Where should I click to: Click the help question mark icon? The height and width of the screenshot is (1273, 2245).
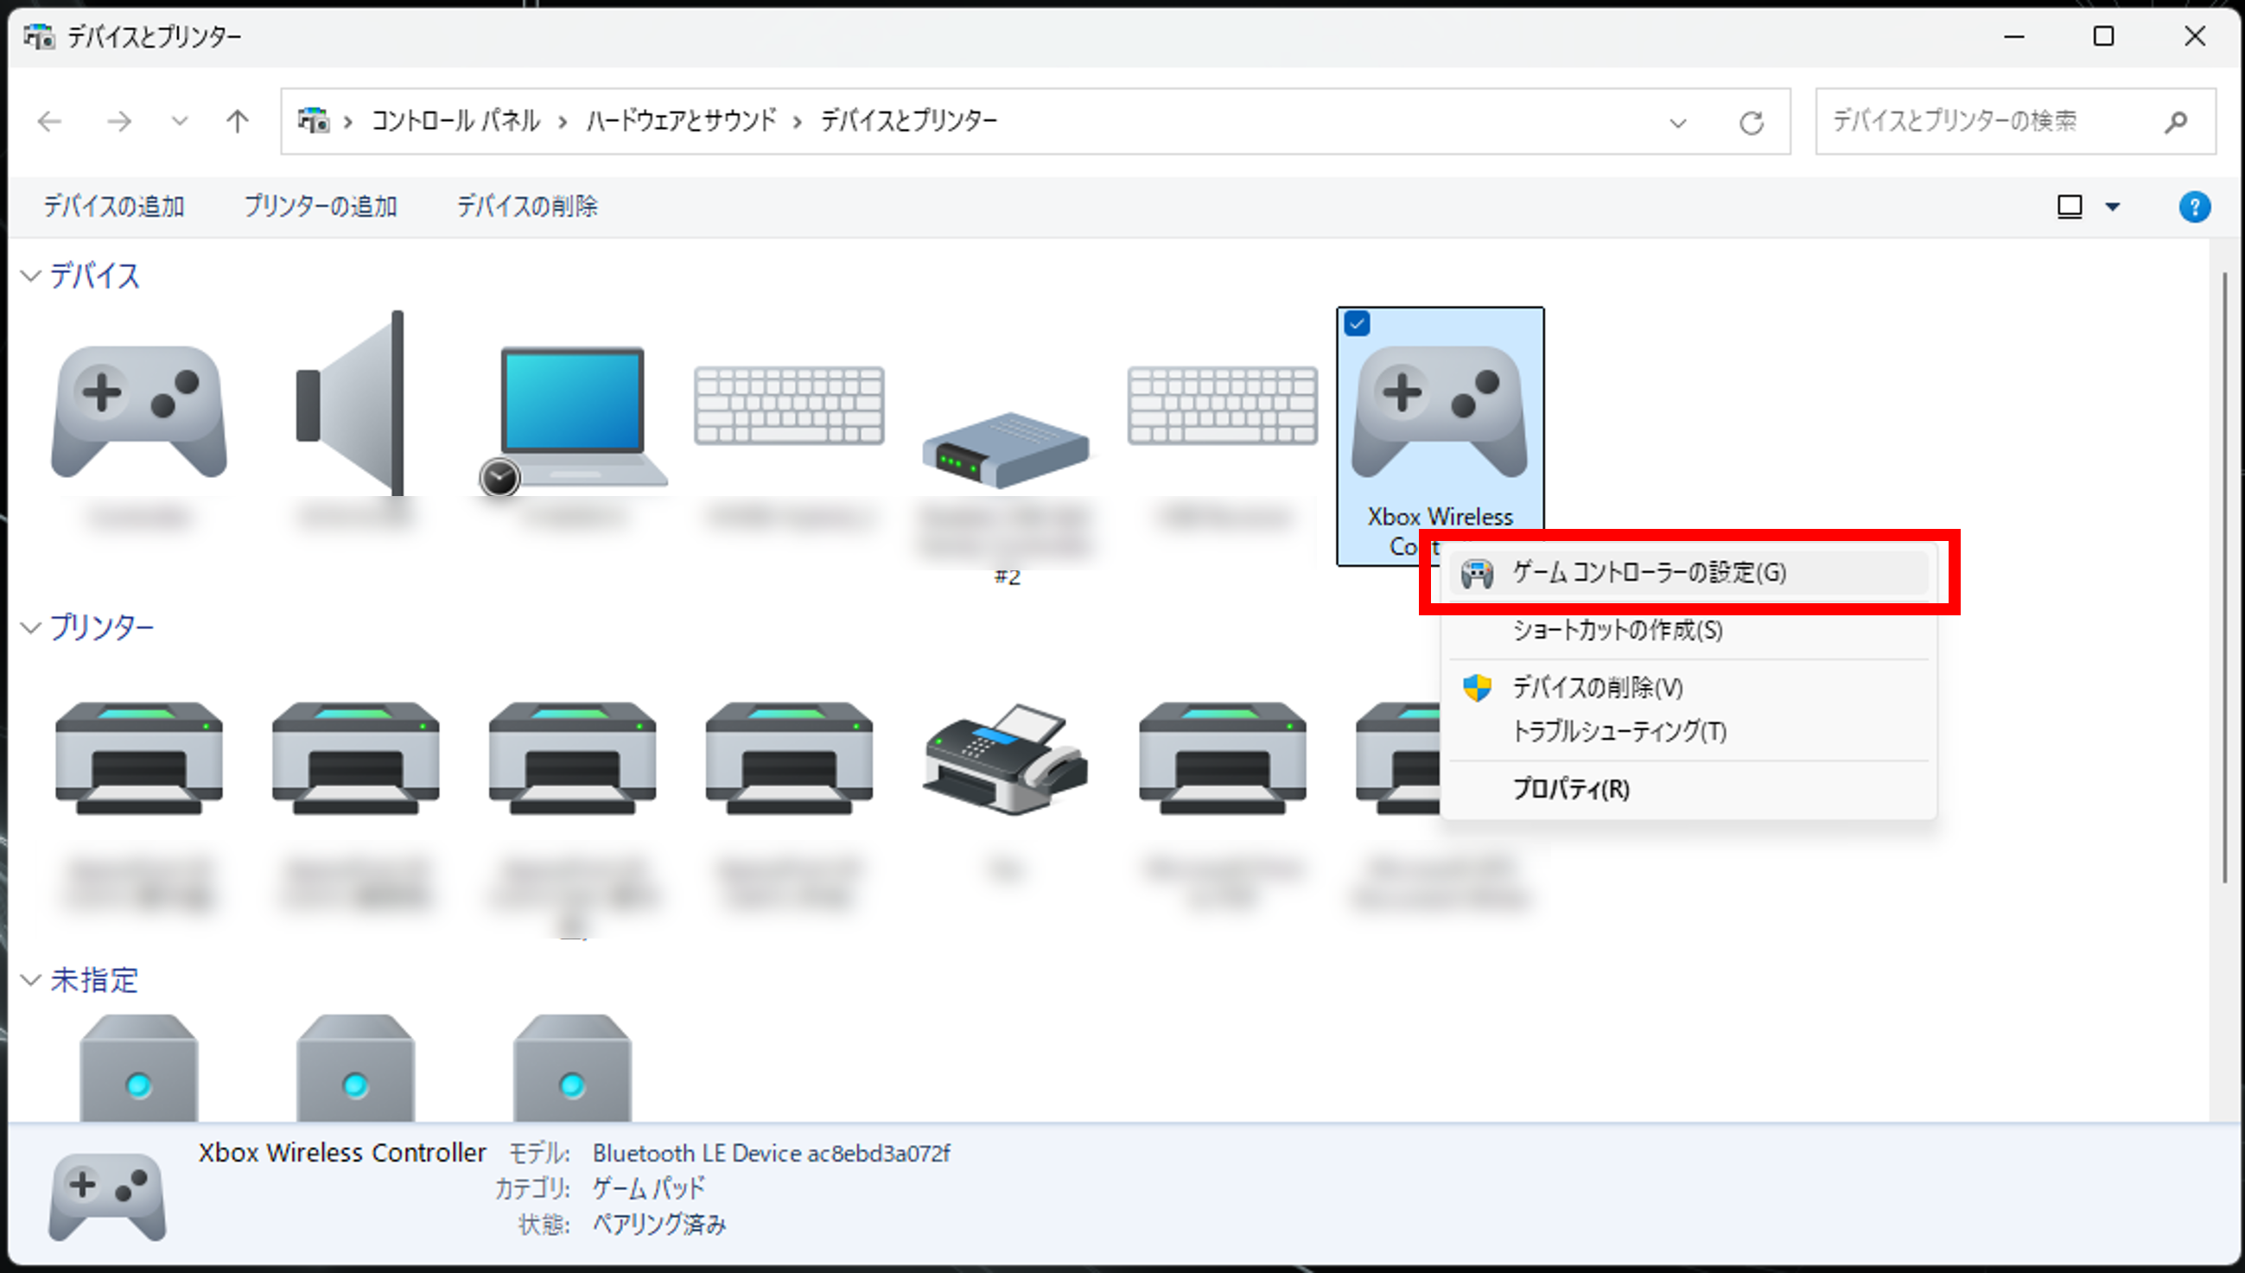coord(2194,207)
